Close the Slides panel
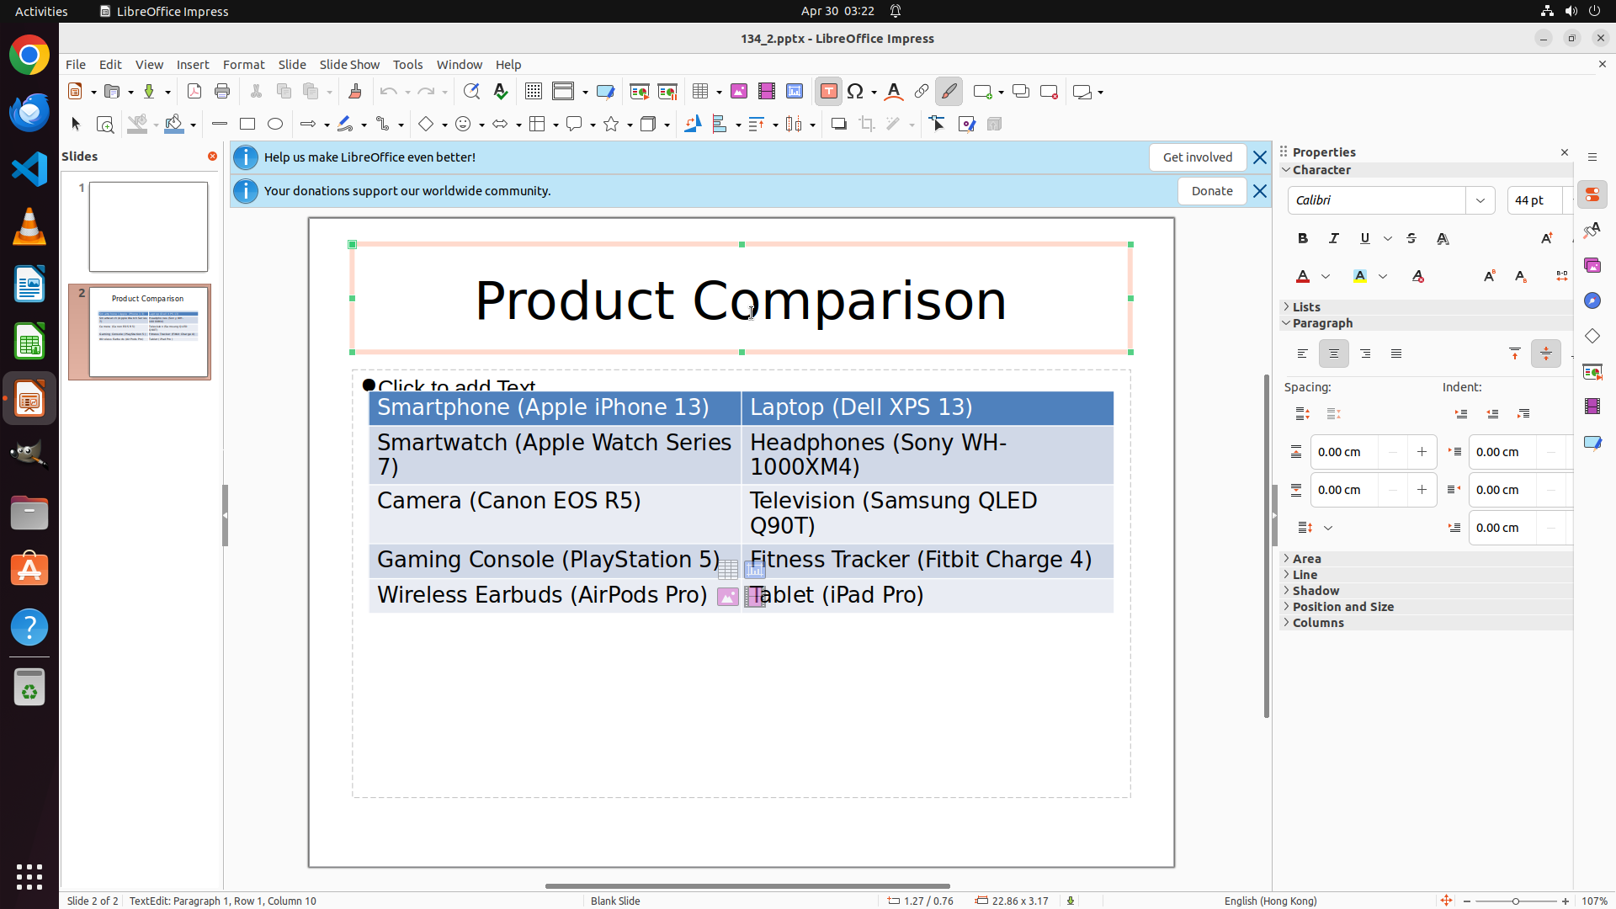The width and height of the screenshot is (1616, 909). click(212, 157)
